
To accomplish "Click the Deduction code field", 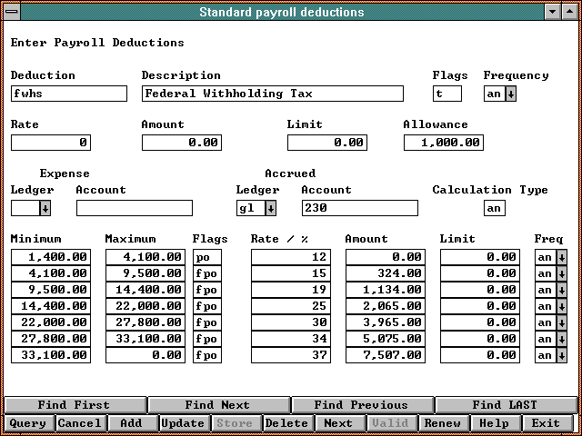I will coord(69,94).
